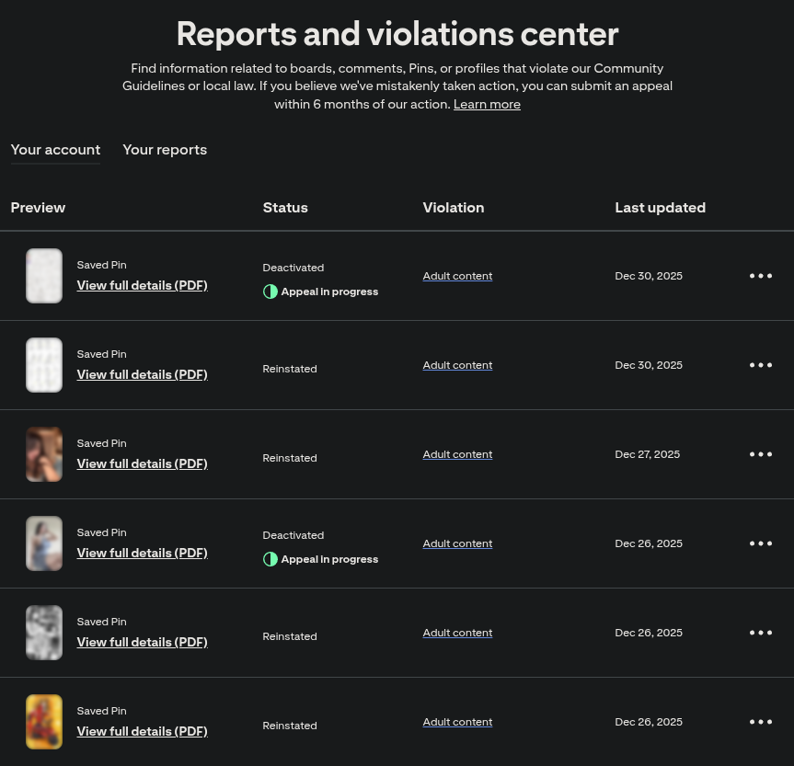Open Adult content link in Dec 27 row

coord(457,454)
